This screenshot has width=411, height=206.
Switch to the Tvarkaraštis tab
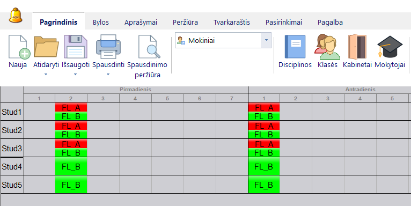point(232,23)
